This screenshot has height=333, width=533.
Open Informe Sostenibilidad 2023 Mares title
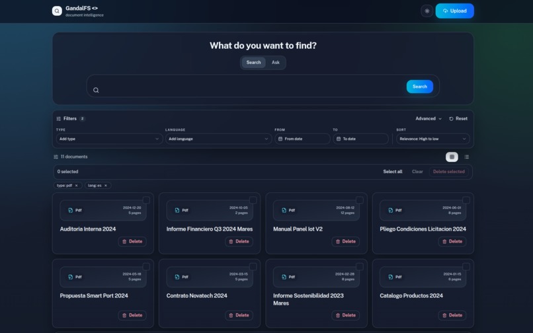pyautogui.click(x=308, y=299)
